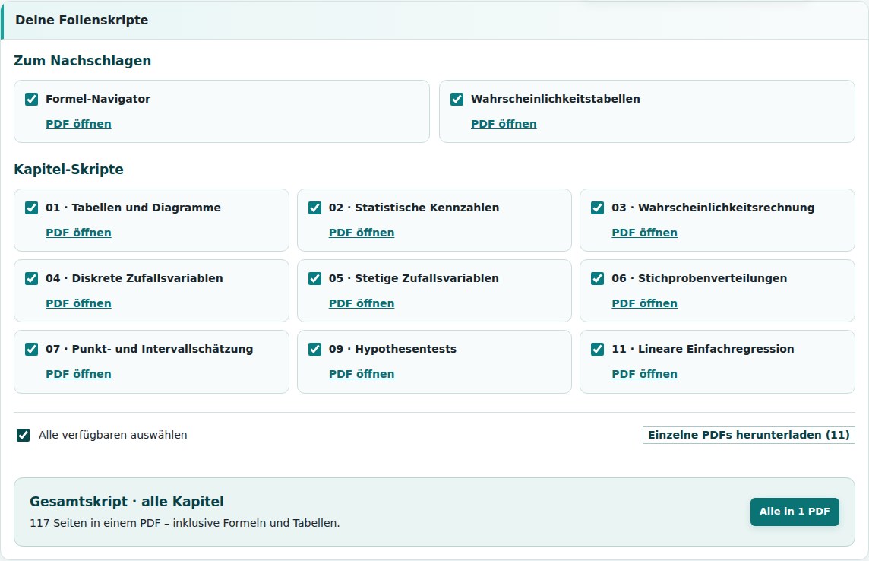Toggle 'Alle verfügbaren auswählen' checkbox
Viewport: 869px width, 561px height.
[x=24, y=435]
